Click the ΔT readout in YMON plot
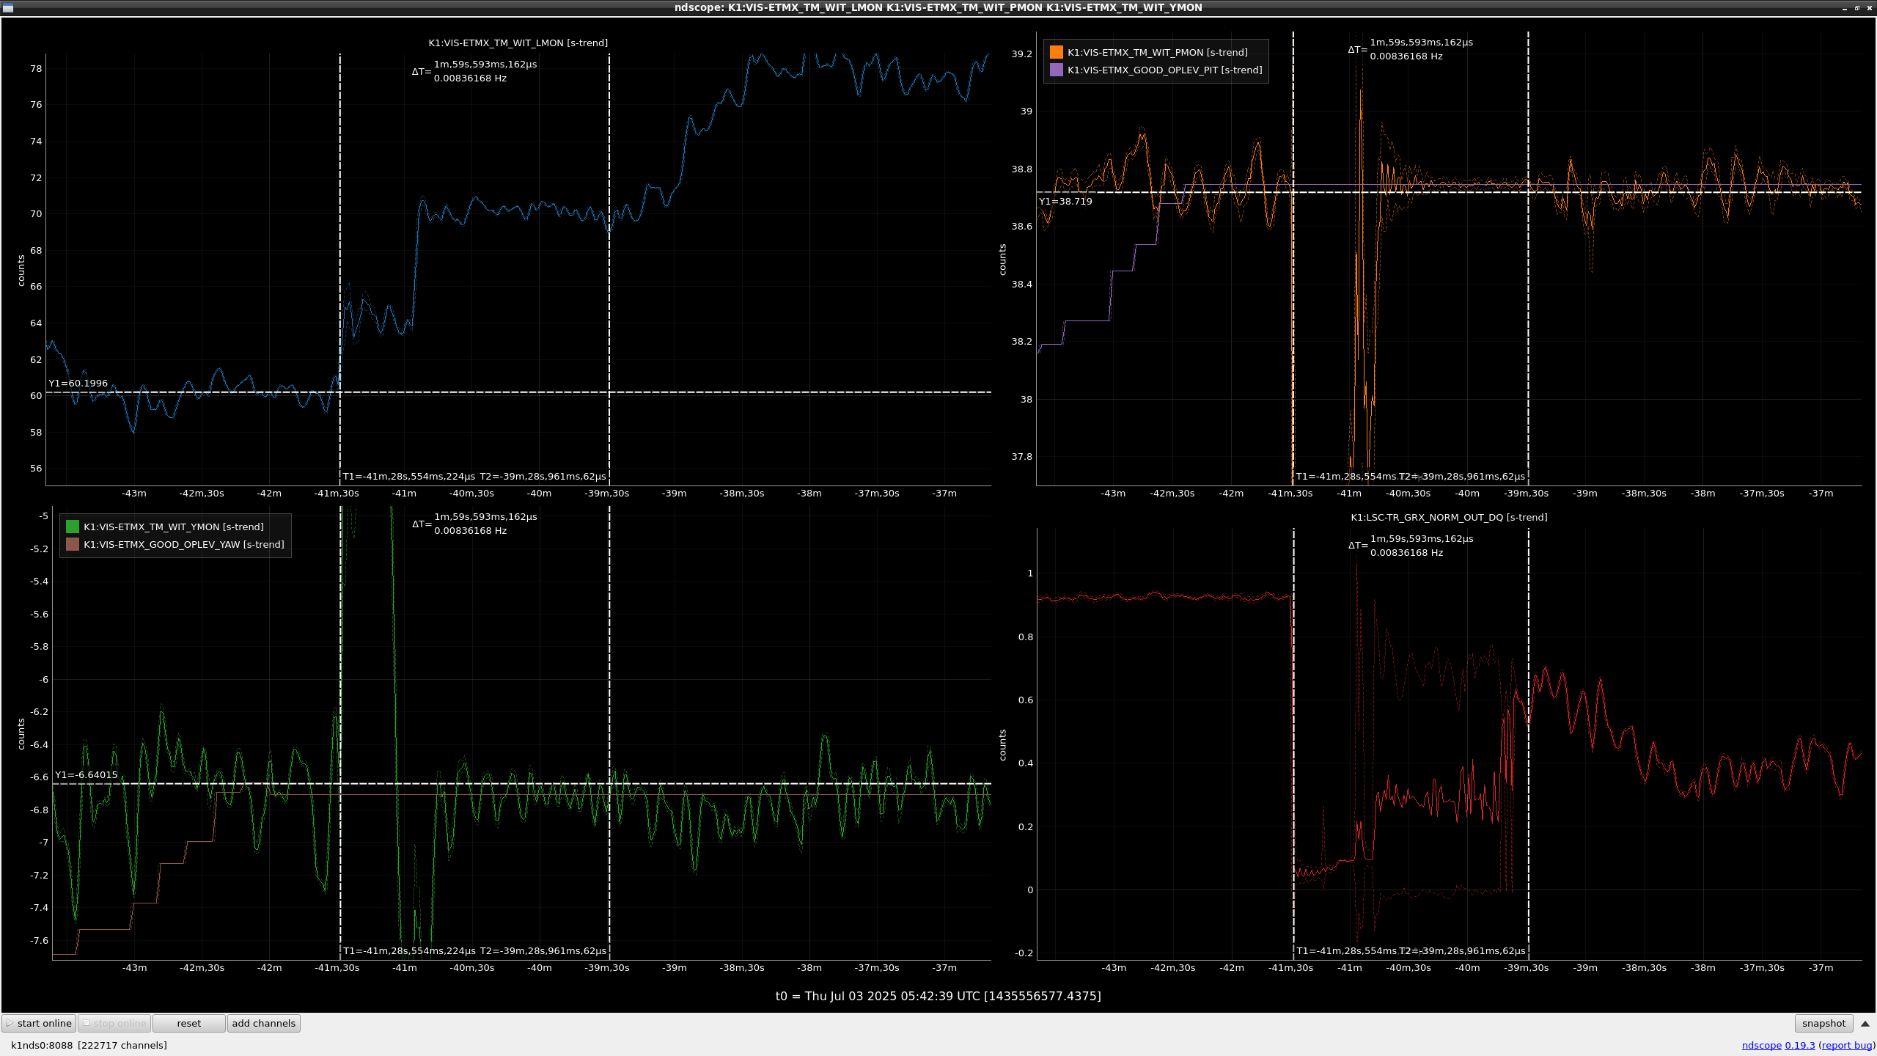 tap(474, 524)
